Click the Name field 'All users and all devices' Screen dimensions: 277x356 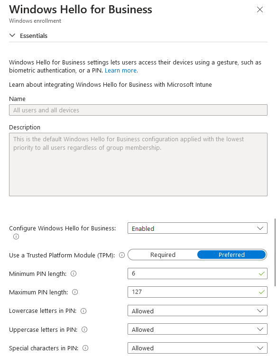pos(138,110)
